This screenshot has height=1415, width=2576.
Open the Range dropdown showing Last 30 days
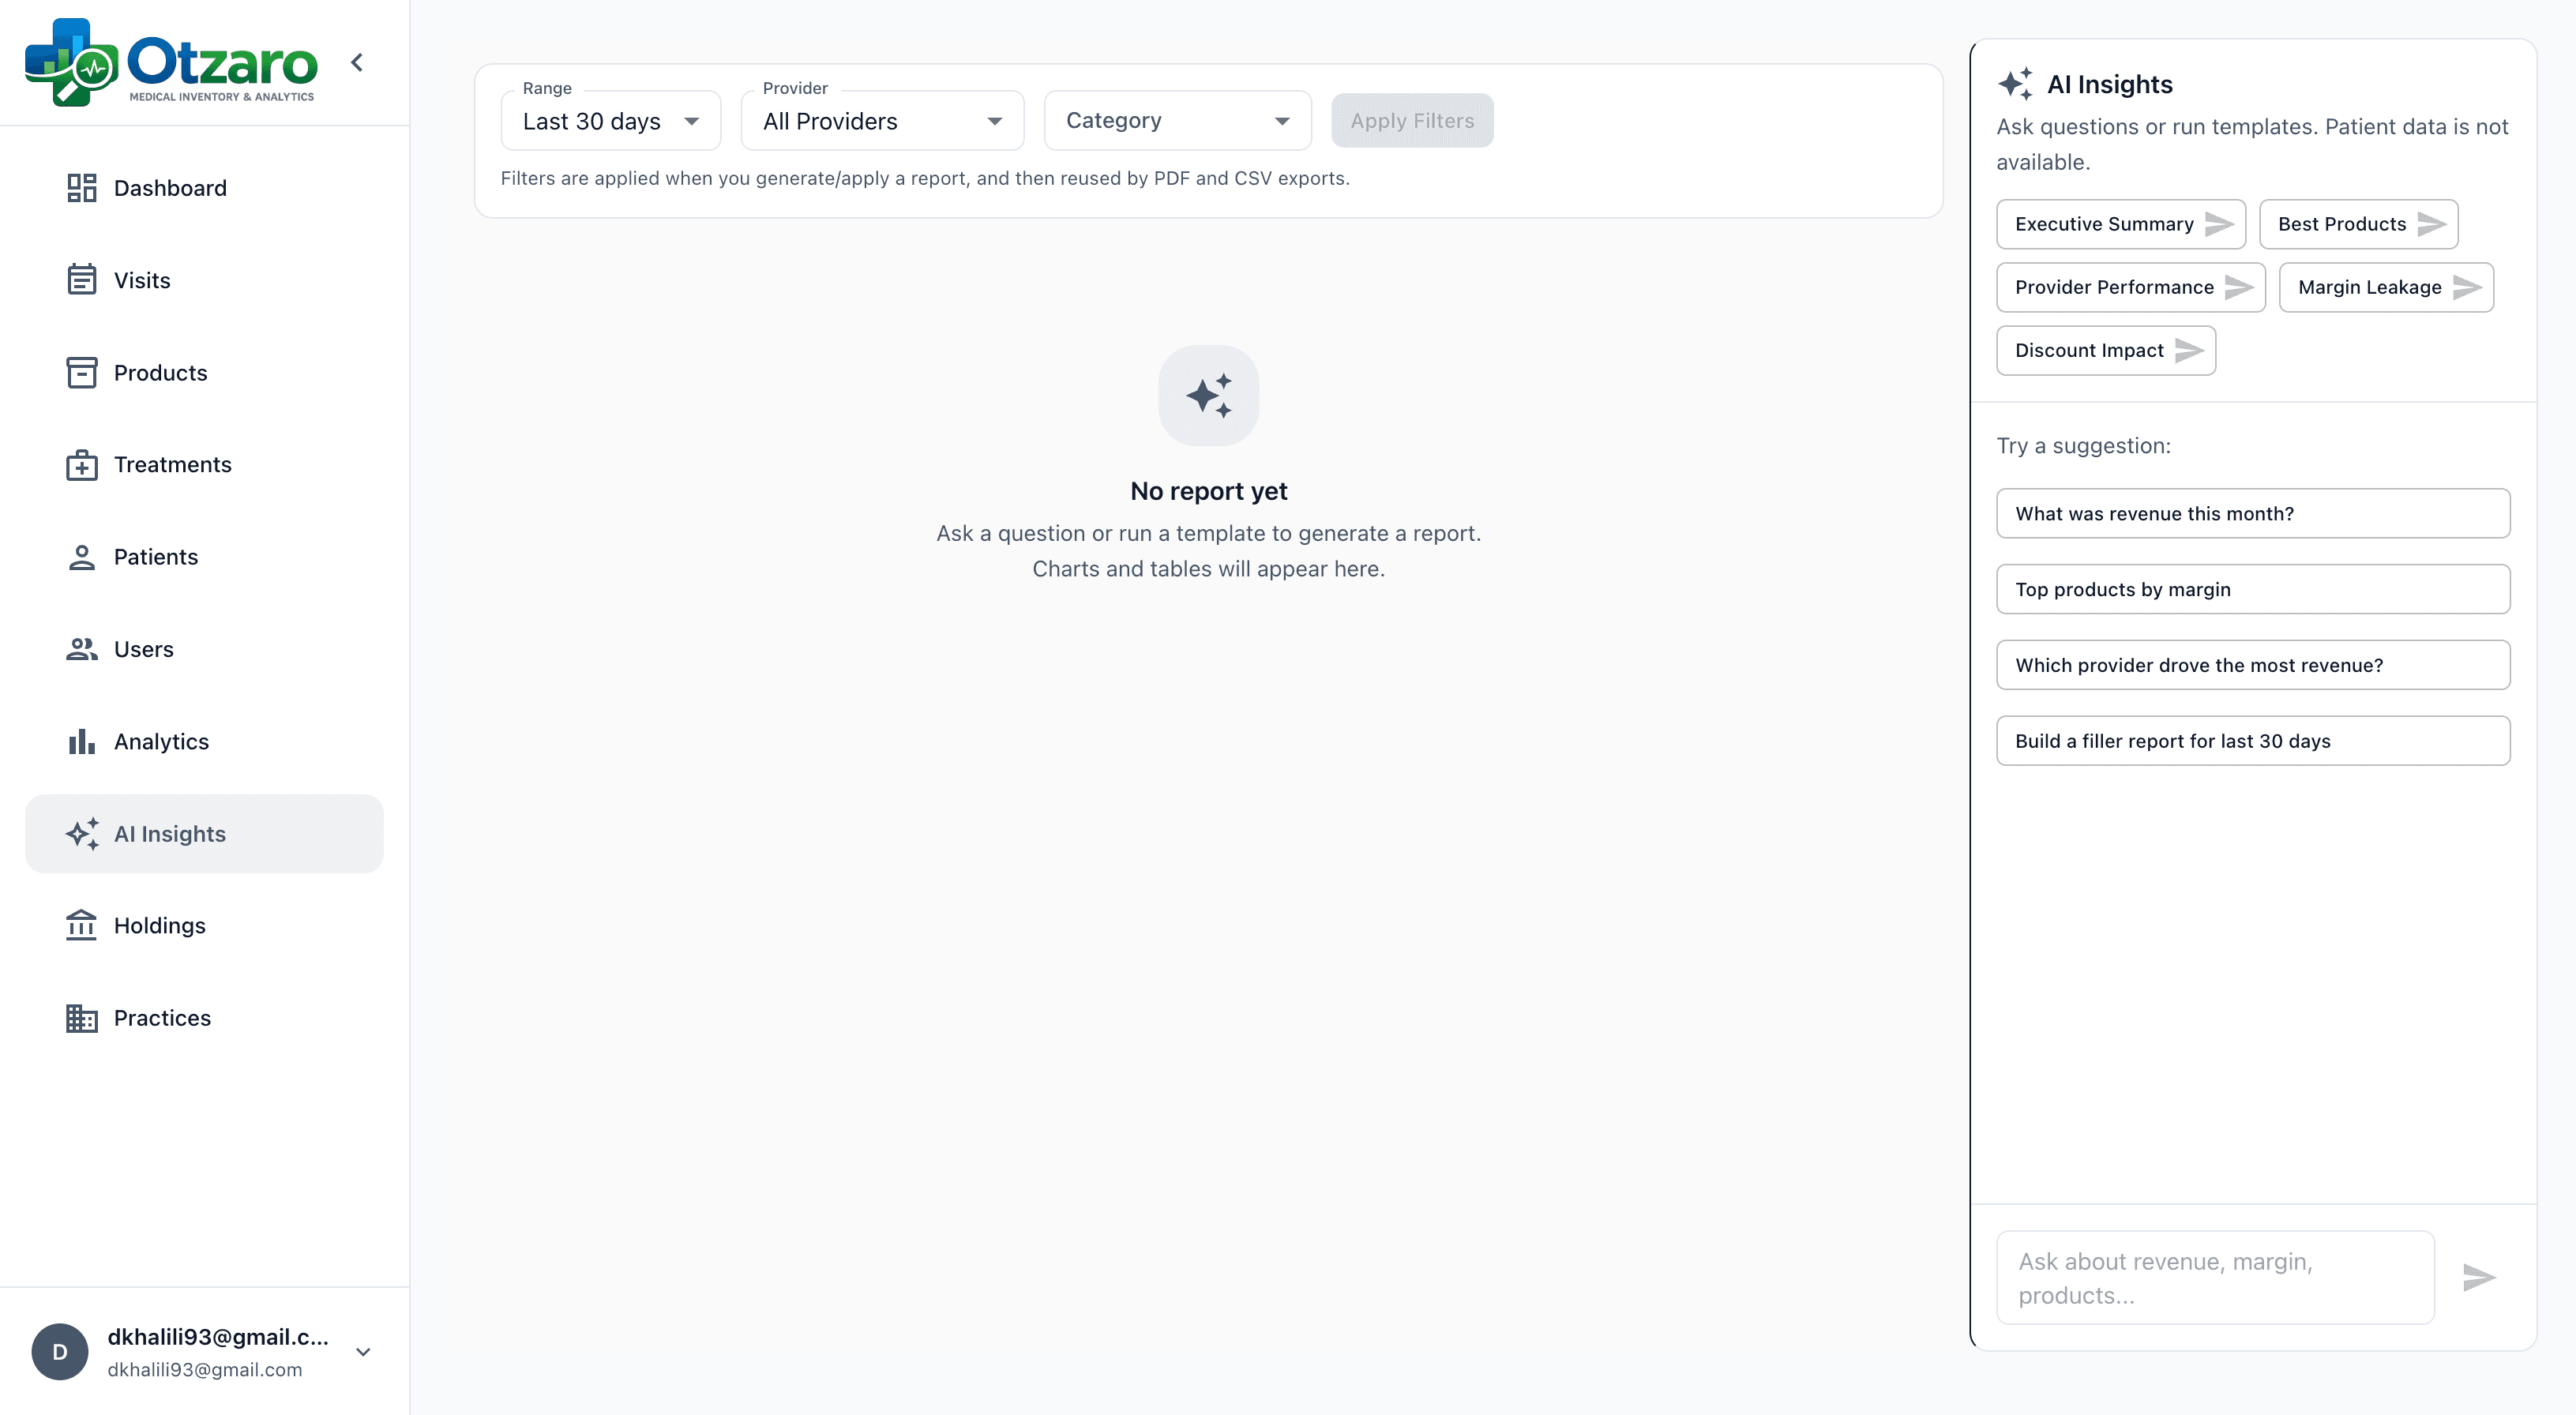(610, 120)
